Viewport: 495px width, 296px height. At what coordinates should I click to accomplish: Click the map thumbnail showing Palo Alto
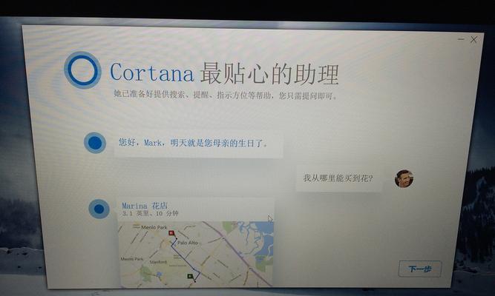tap(196, 254)
